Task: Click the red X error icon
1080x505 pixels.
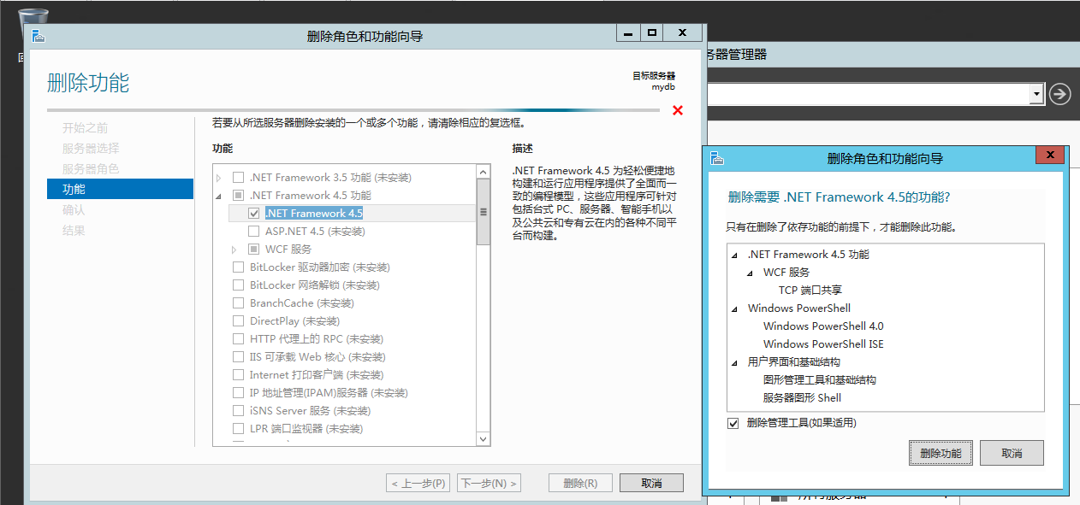Action: tap(678, 110)
